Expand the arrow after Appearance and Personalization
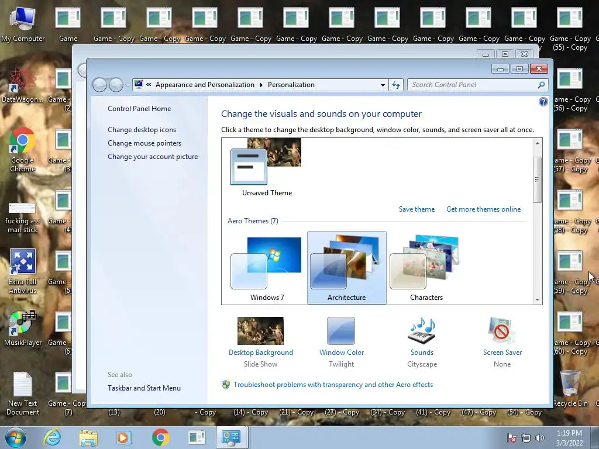Screen dimensions: 599x449 (x=261, y=85)
